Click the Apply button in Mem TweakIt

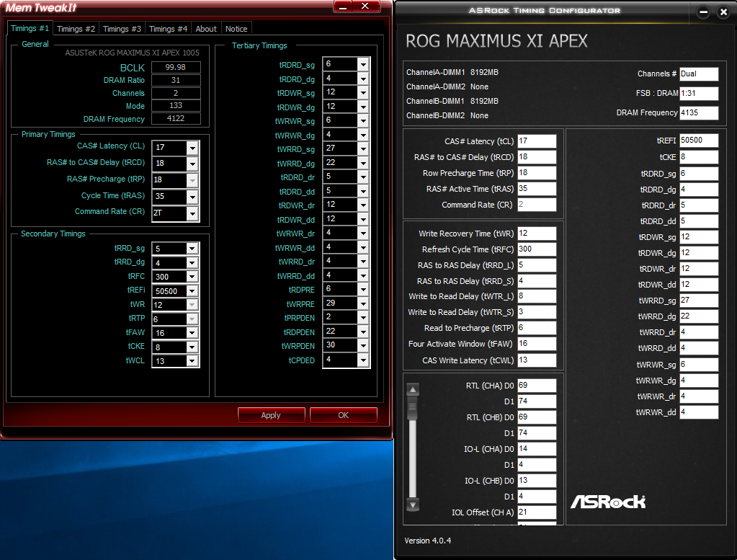pos(271,415)
